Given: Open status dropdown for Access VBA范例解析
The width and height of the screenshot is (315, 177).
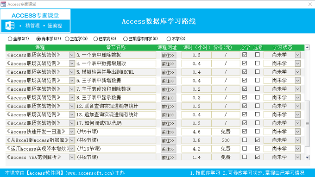Looking at the screenshot, I should 298,157.
